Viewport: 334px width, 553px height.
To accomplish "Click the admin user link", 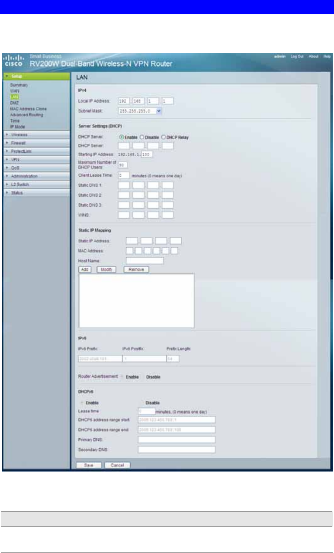I will [x=279, y=57].
